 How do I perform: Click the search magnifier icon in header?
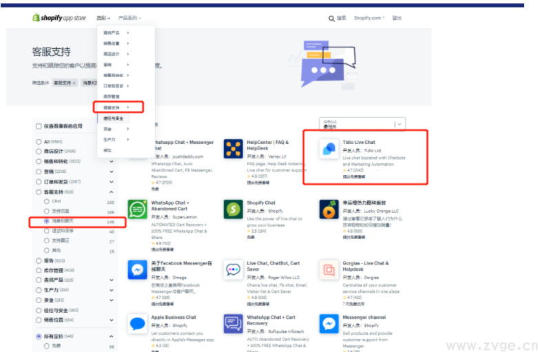[332, 19]
